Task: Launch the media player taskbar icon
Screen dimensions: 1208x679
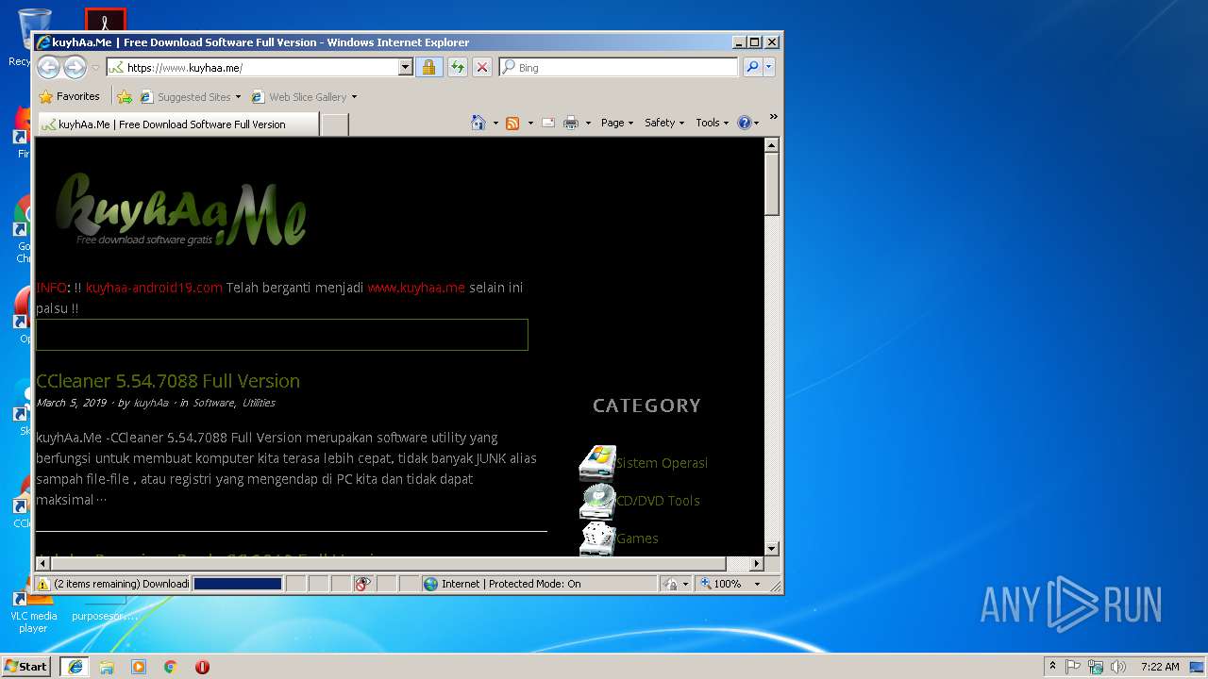Action: [139, 667]
